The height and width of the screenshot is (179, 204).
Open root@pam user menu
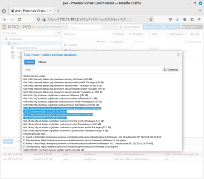click(x=192, y=27)
